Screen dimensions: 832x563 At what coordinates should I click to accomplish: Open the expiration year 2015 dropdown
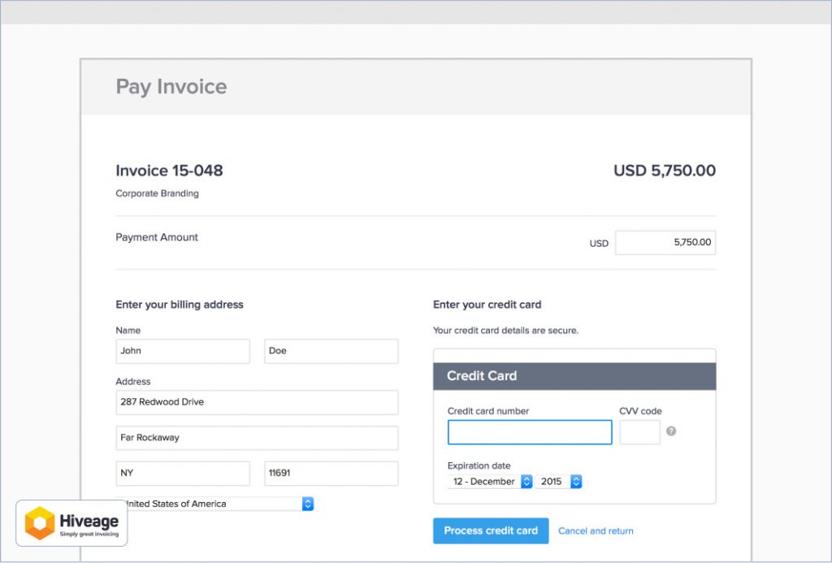coord(558,482)
